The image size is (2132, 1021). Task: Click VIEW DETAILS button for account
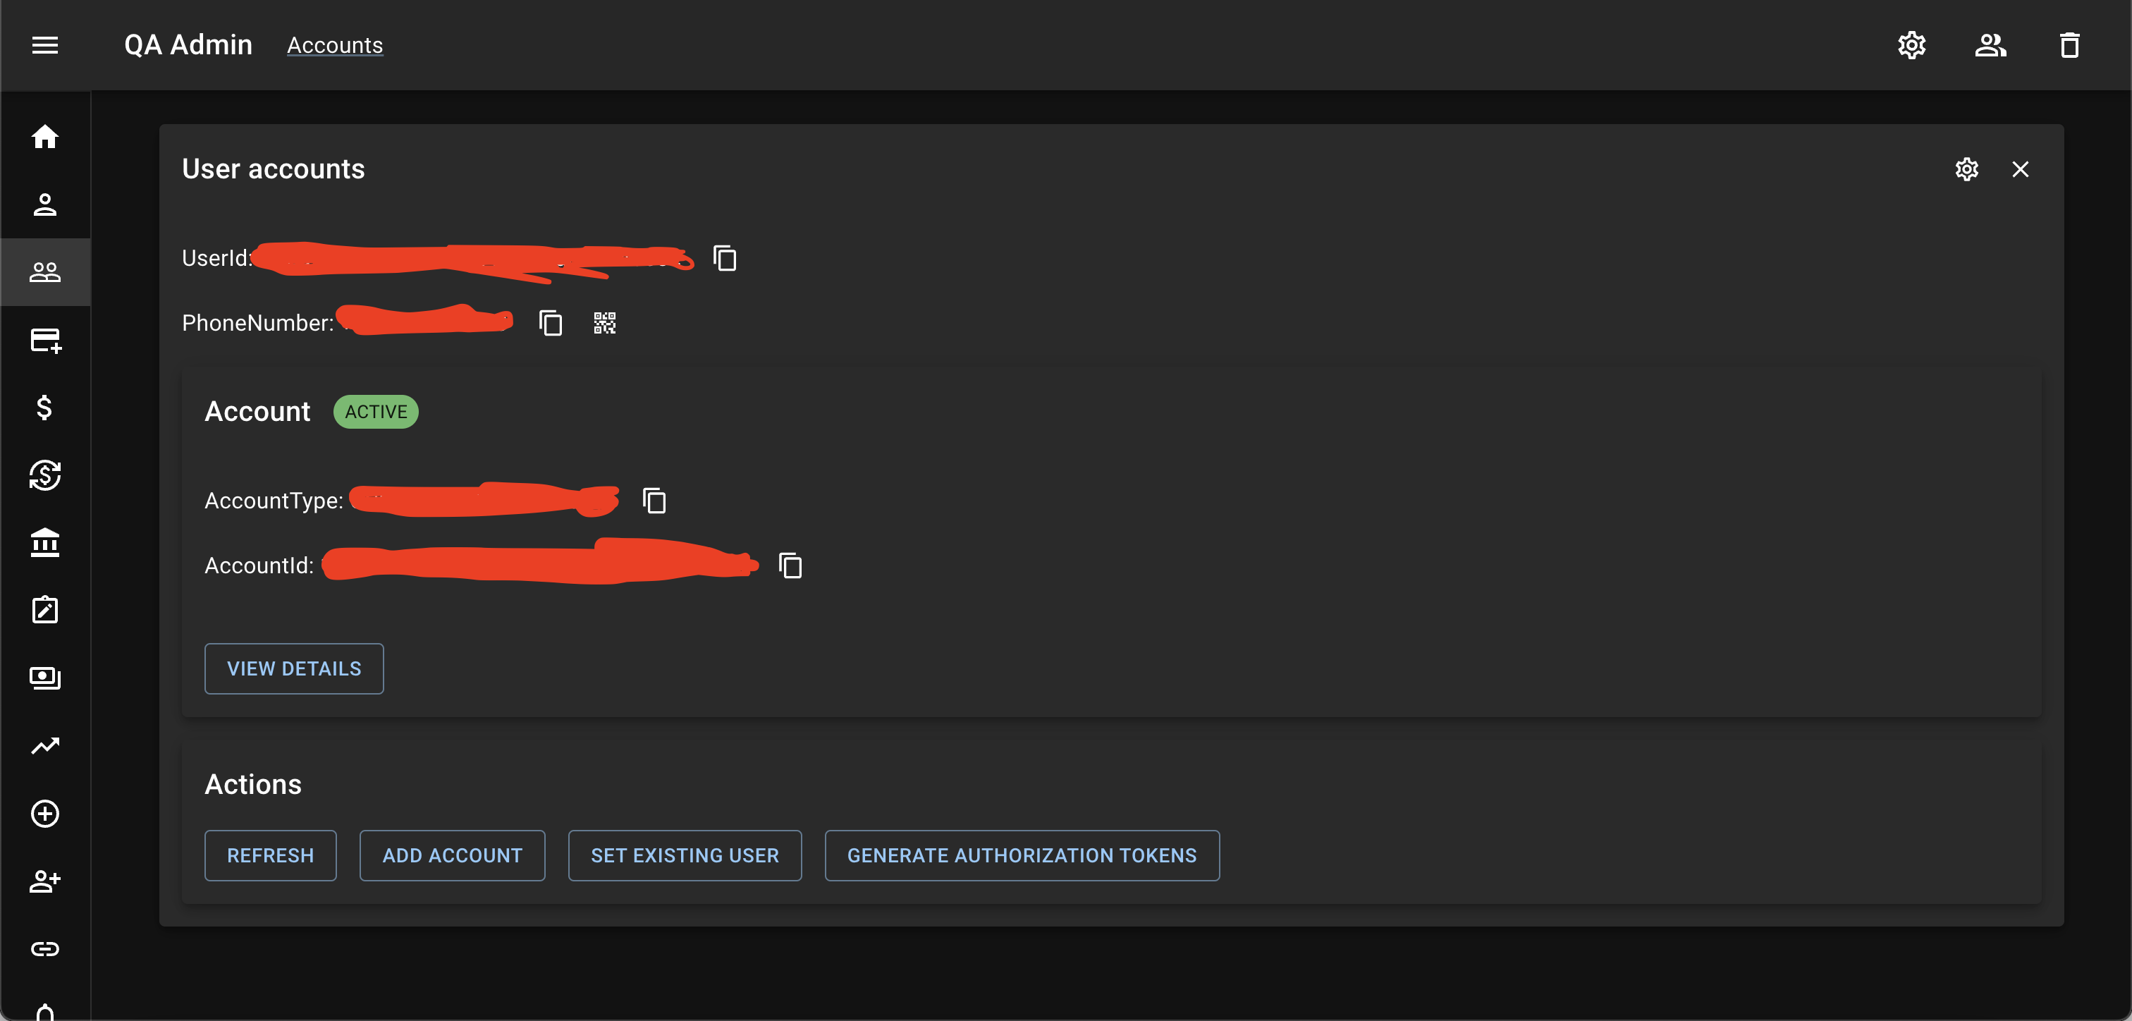coord(294,669)
